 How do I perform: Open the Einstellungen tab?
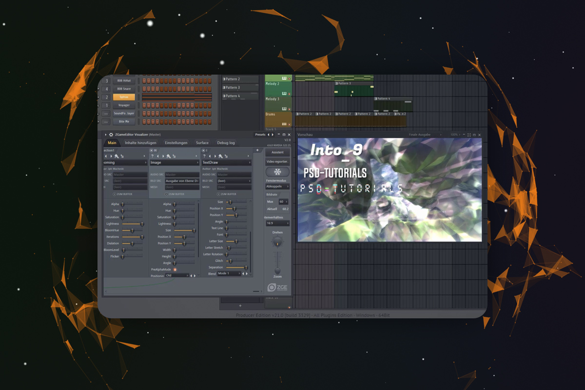click(x=176, y=143)
